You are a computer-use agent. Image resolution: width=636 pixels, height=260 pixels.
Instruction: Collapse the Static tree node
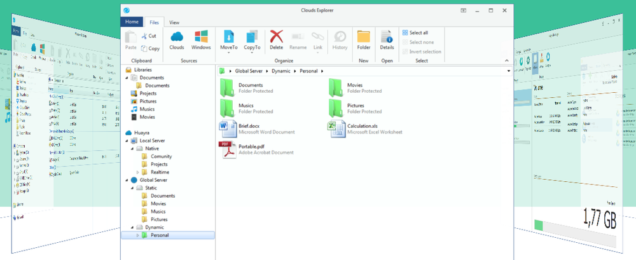coord(132,188)
